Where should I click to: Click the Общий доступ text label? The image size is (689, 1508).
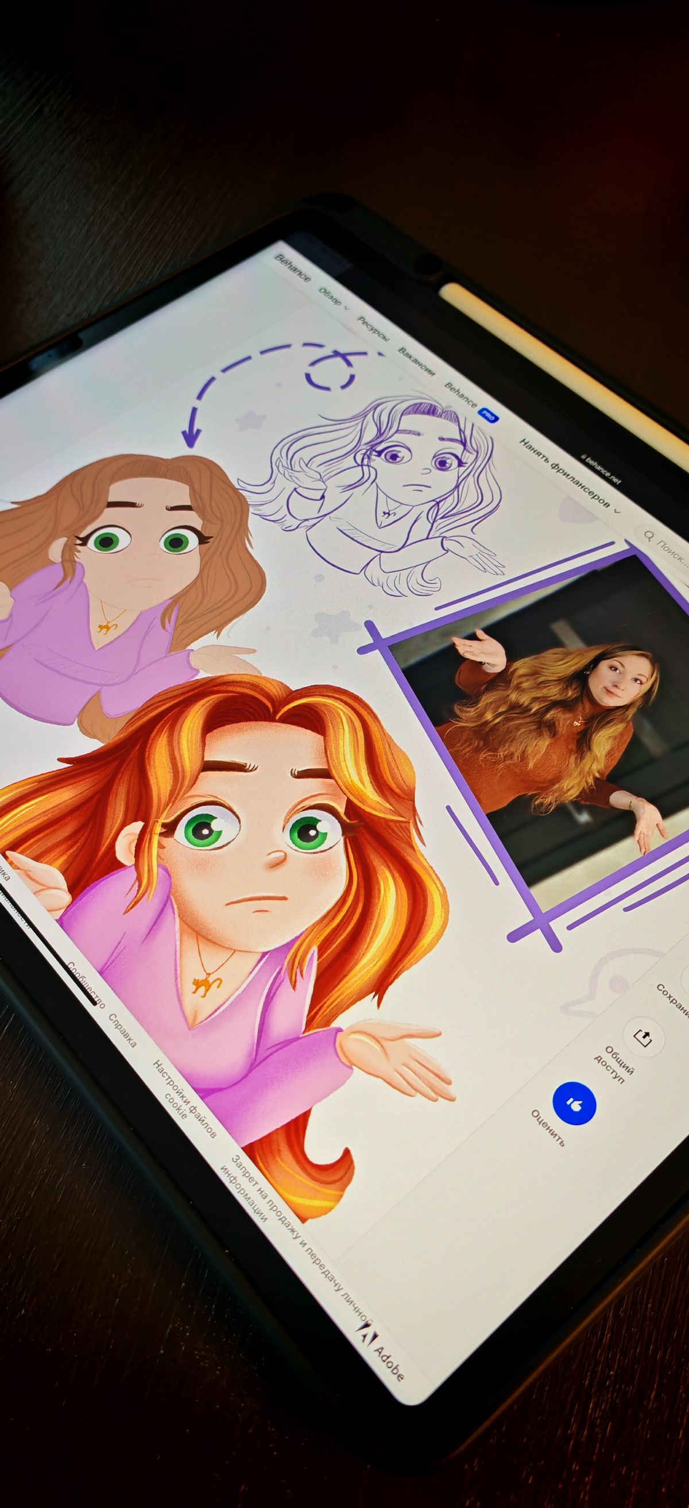point(614,1065)
